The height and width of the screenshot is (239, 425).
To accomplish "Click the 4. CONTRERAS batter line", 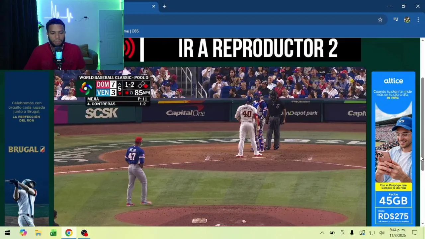I will point(117,104).
